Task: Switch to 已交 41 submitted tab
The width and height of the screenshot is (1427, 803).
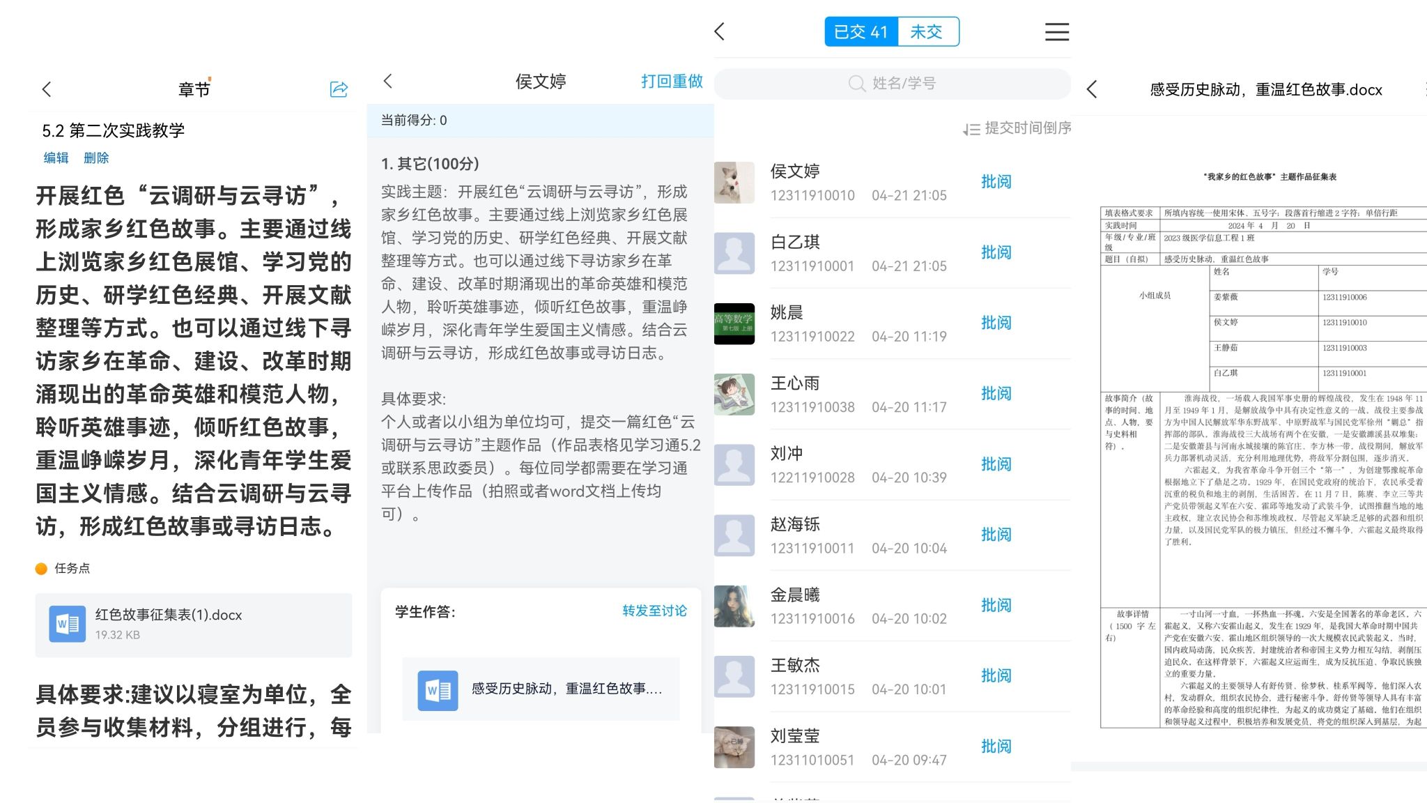Action: [861, 31]
